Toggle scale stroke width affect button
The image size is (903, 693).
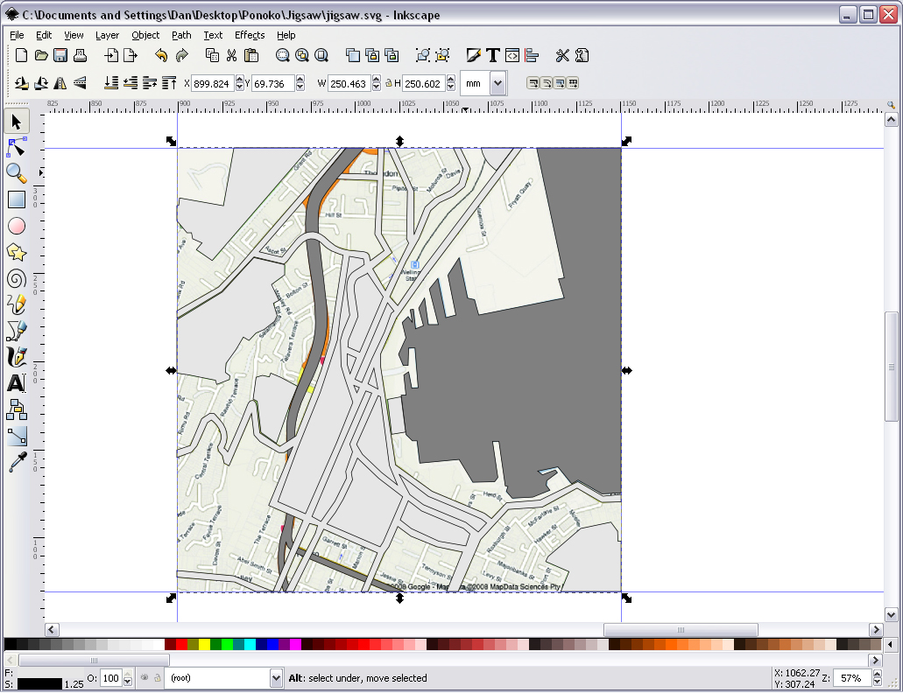click(x=533, y=83)
